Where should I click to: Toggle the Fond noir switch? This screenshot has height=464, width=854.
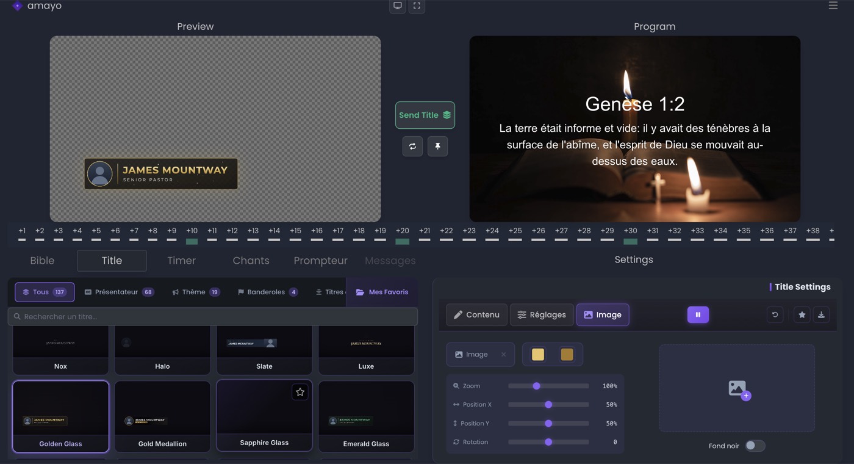755,446
